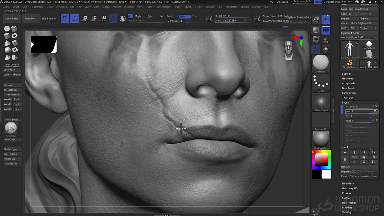Adjust the Z Intensity slider
Viewport: 384px width, 216px height.
tap(180, 21)
